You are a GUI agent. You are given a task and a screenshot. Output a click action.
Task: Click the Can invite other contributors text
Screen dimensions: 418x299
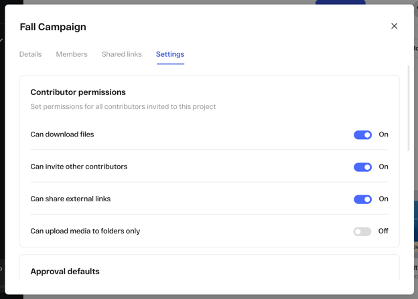(78, 167)
